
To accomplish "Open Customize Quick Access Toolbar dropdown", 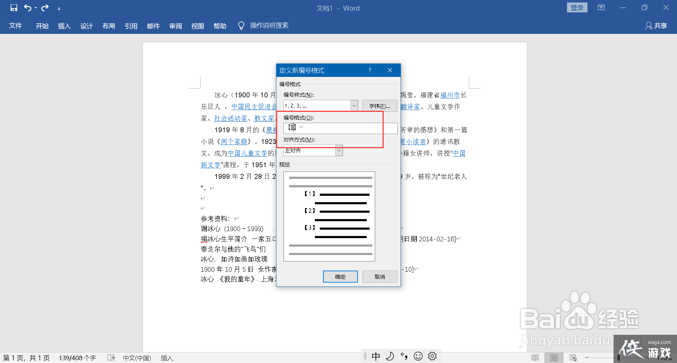I will coord(59,9).
